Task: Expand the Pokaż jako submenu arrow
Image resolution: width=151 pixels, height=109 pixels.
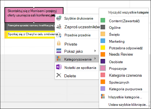Action: click(x=95, y=51)
